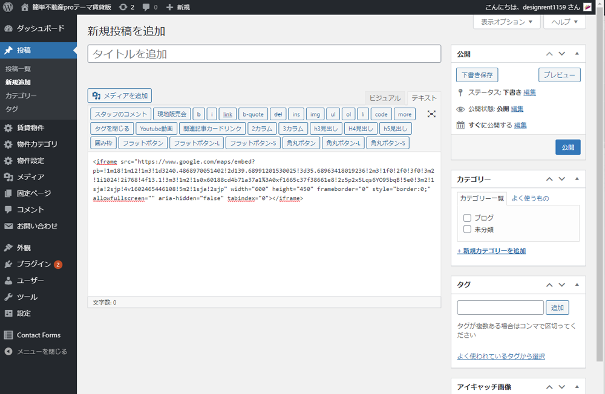605x394 pixels.
Task: Switch to よく使うもの category tab
Action: [x=530, y=198]
